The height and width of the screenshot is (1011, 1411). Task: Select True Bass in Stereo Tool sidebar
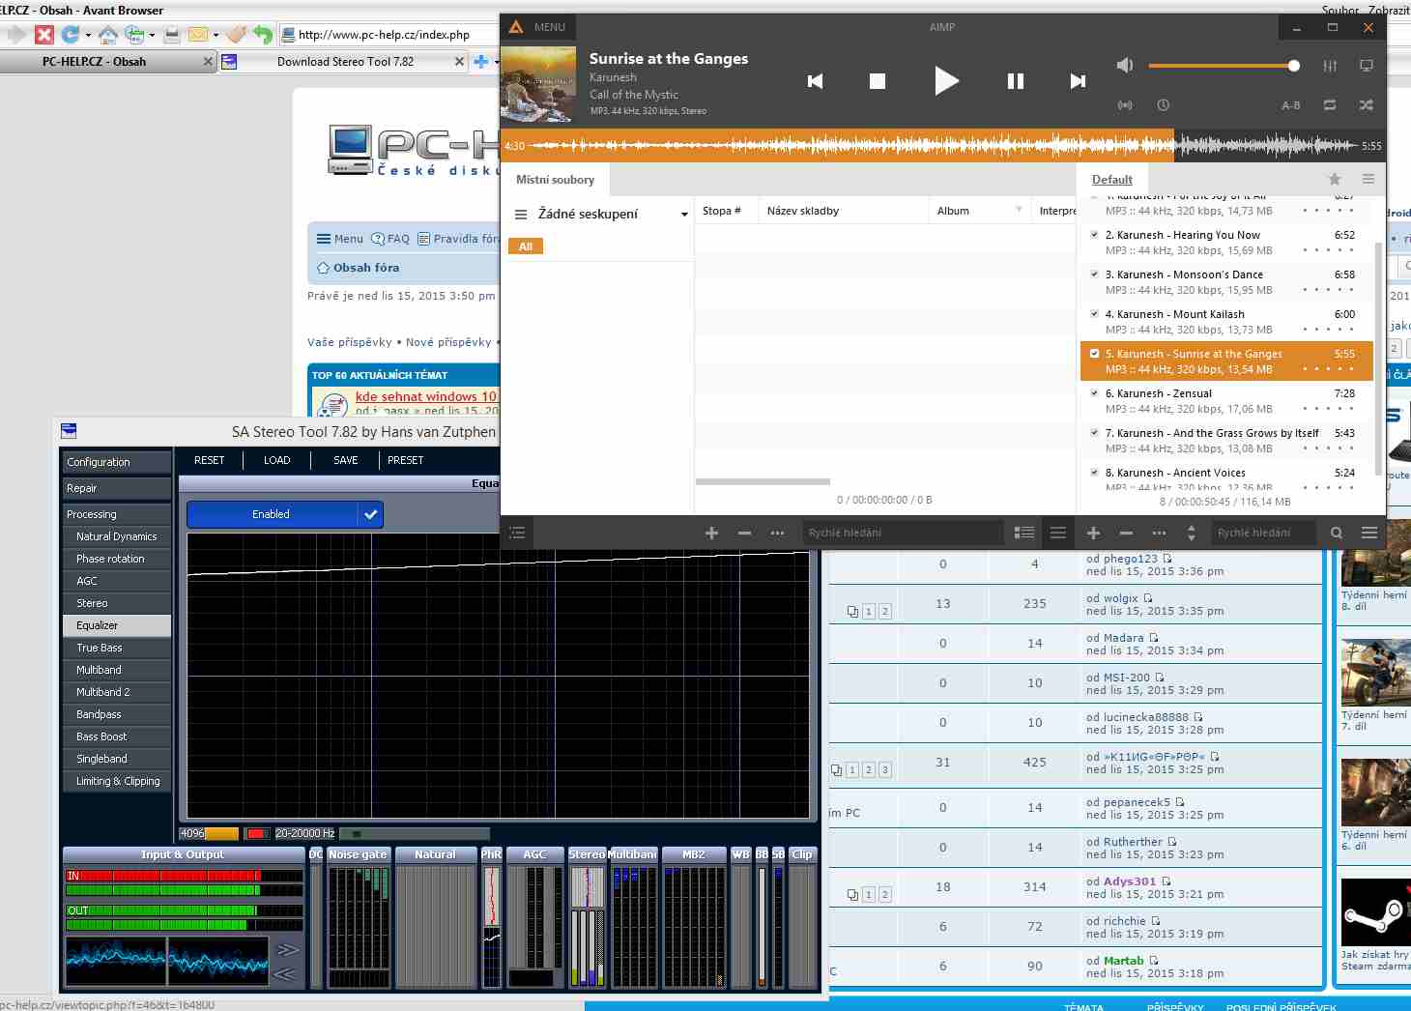point(100,648)
